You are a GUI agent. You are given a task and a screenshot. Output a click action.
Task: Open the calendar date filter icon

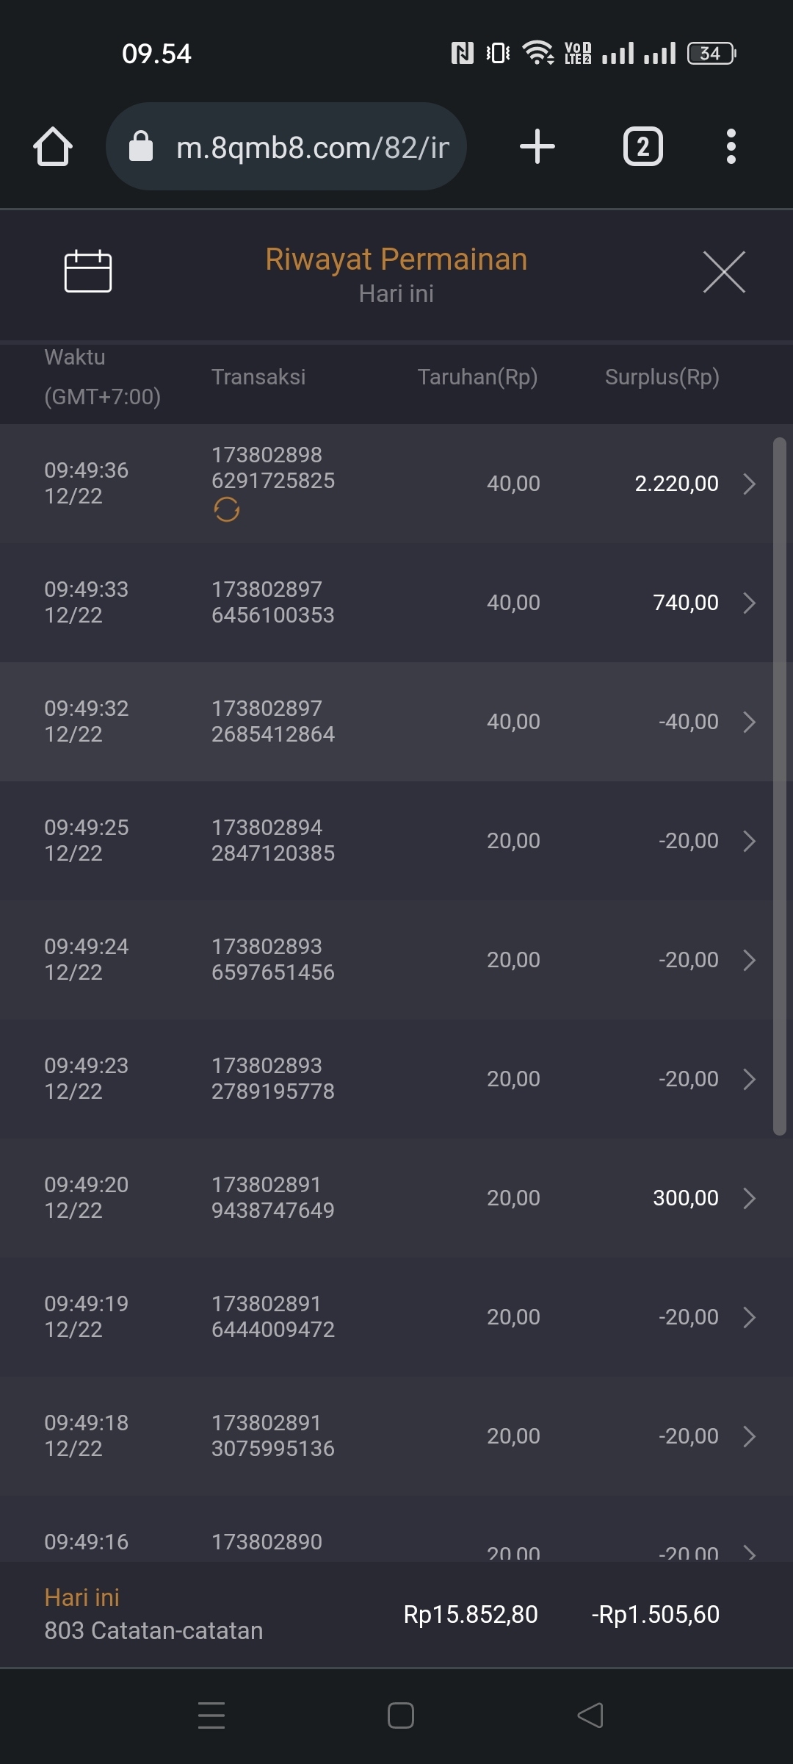(88, 271)
